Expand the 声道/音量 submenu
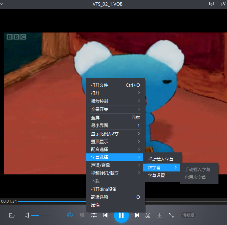The image size is (227, 225). point(115,165)
